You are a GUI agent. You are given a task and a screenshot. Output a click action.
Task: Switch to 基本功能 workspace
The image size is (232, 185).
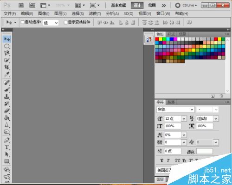[x=118, y=6]
